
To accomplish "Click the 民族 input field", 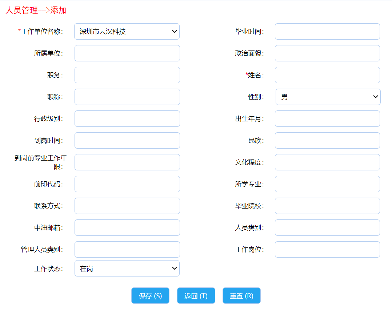I will point(327,141).
